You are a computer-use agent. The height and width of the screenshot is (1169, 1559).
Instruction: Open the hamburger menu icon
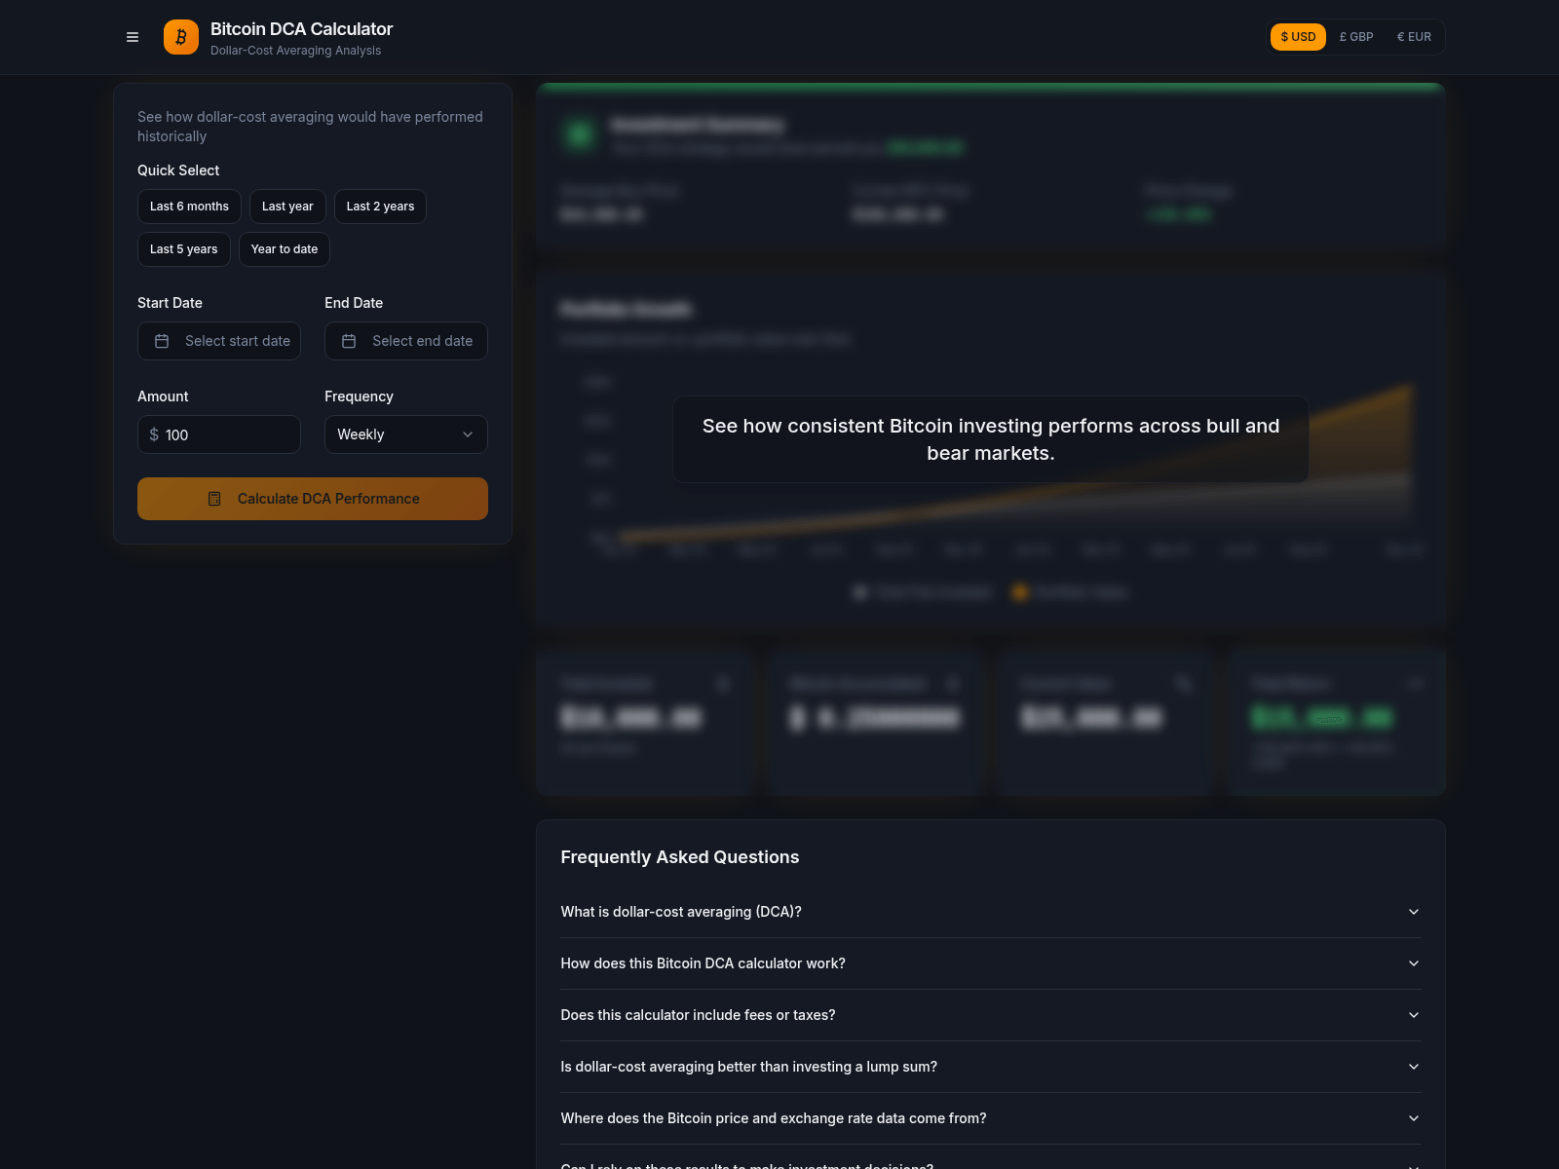point(133,37)
